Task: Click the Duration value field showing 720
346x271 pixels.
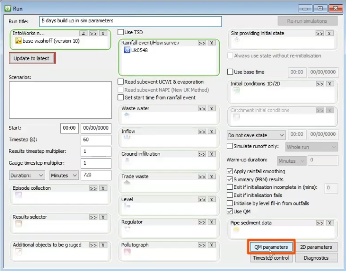Action: (x=96, y=175)
